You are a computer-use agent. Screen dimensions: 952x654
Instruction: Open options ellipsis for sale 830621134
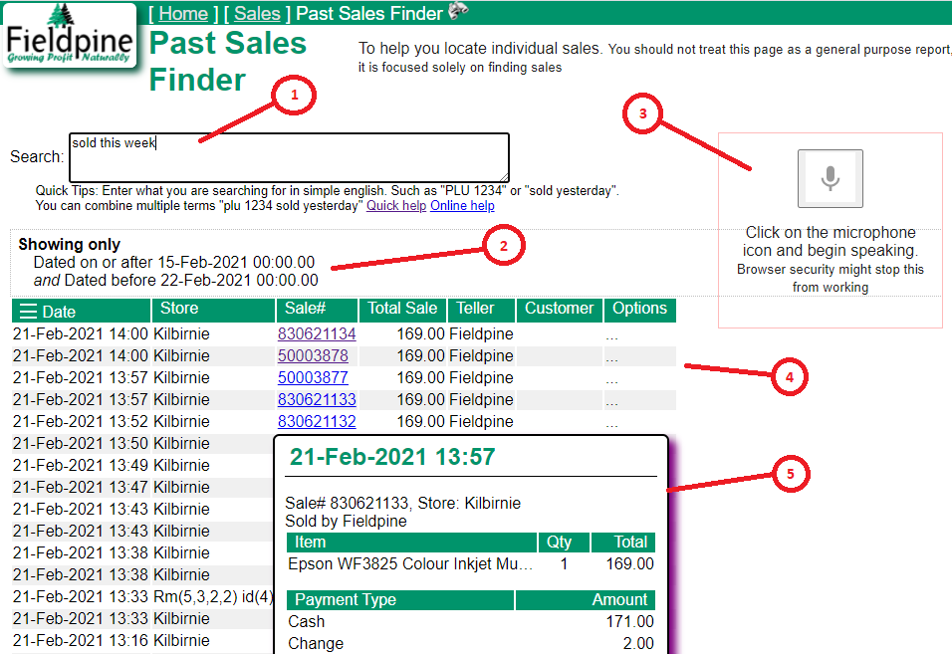(x=611, y=336)
